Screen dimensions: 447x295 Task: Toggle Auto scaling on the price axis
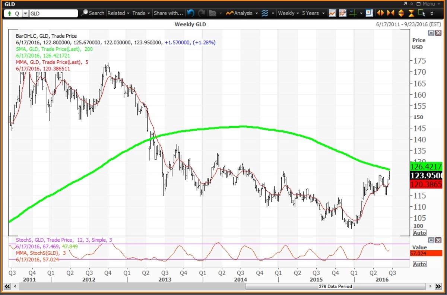coord(419,233)
